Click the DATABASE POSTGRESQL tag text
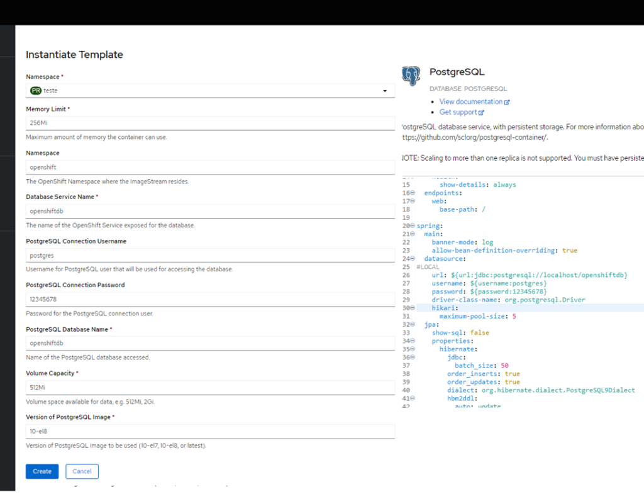The height and width of the screenshot is (497, 644). click(x=468, y=89)
